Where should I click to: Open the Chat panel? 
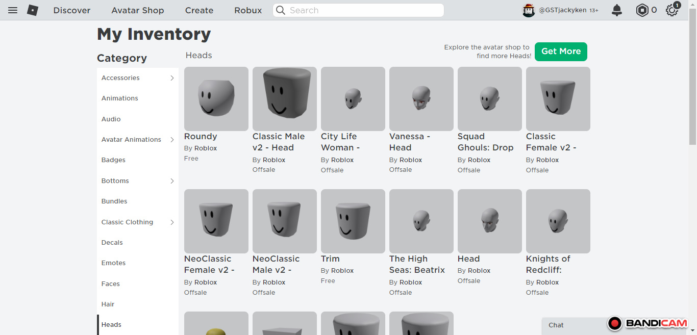click(556, 325)
